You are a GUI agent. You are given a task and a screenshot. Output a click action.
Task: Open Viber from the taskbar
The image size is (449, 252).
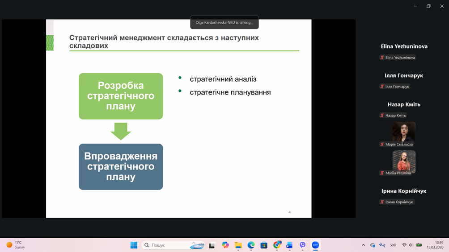pyautogui.click(x=302, y=245)
